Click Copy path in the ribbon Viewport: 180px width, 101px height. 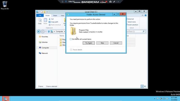click(53, 22)
